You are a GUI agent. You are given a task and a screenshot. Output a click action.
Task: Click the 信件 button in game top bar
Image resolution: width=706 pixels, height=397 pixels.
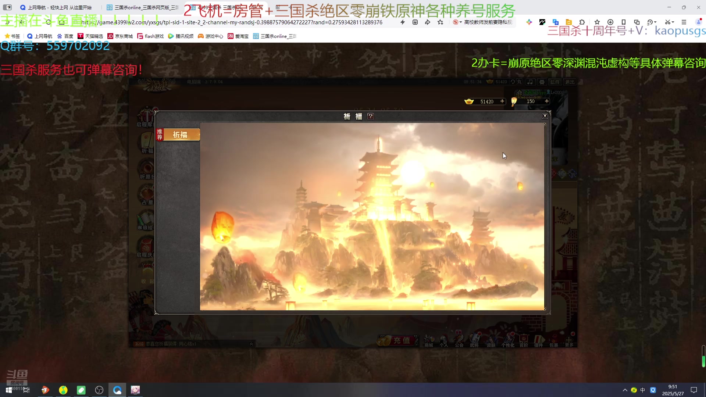tap(555, 82)
